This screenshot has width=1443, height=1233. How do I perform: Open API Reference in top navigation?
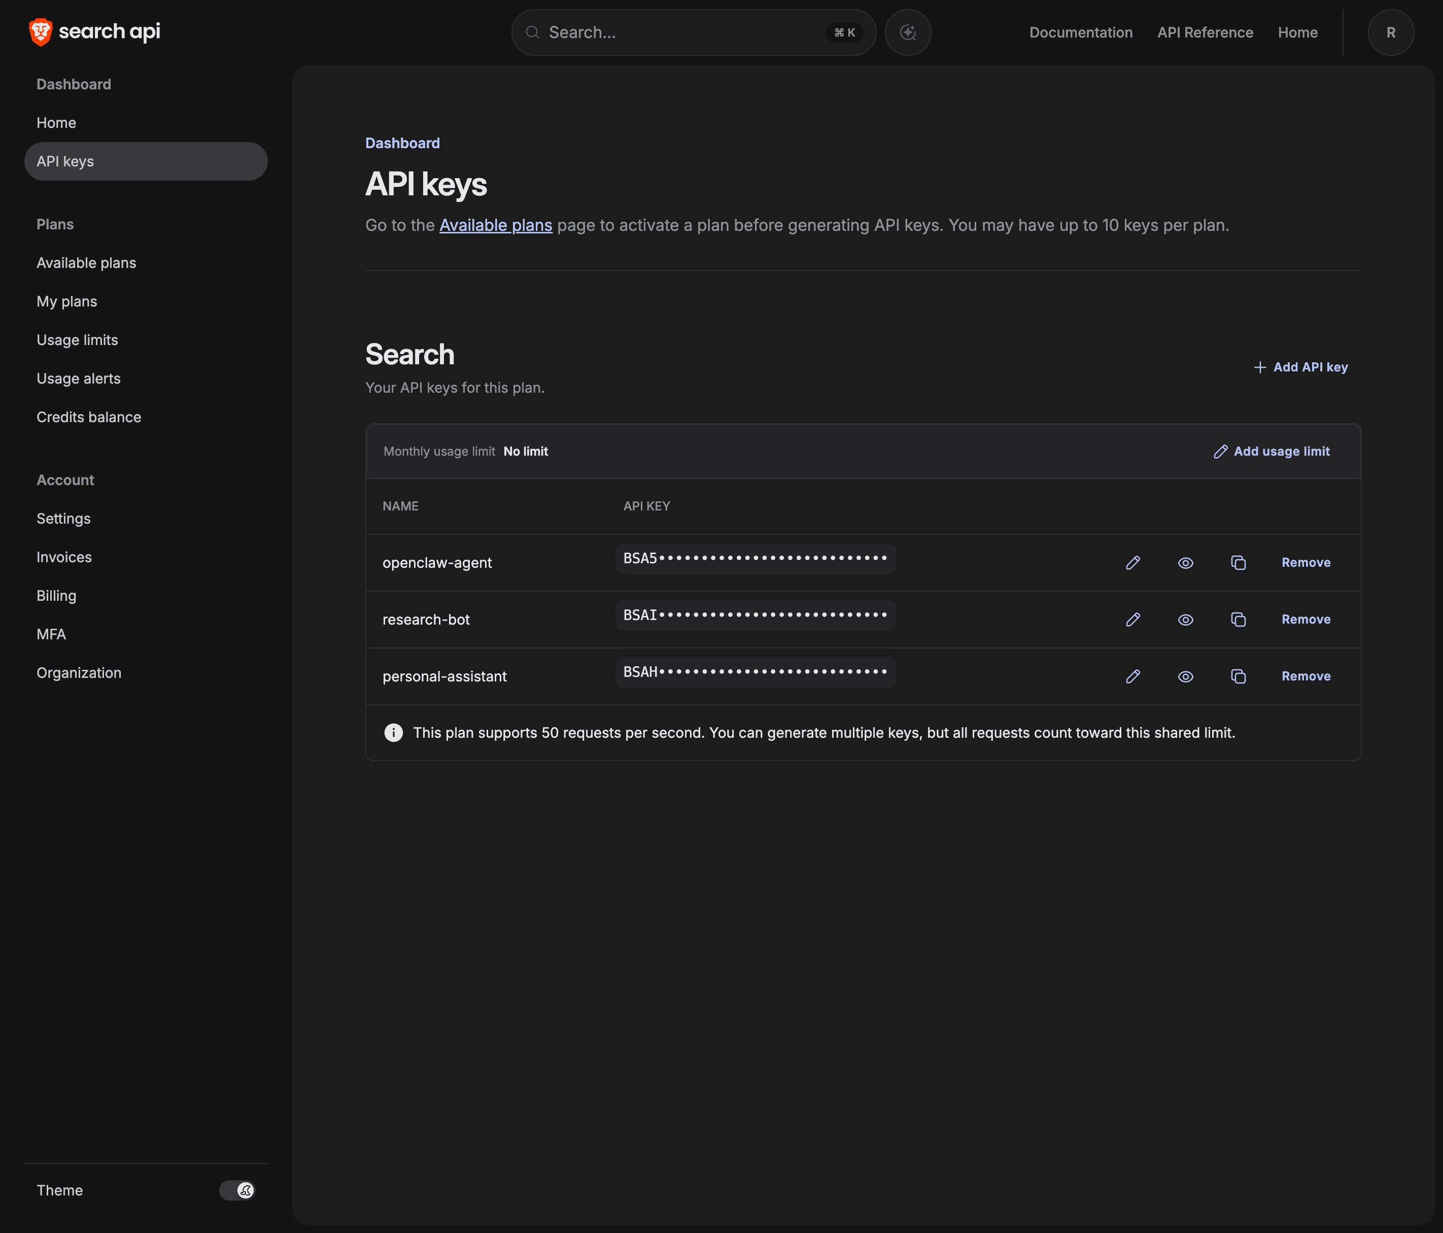(x=1205, y=33)
